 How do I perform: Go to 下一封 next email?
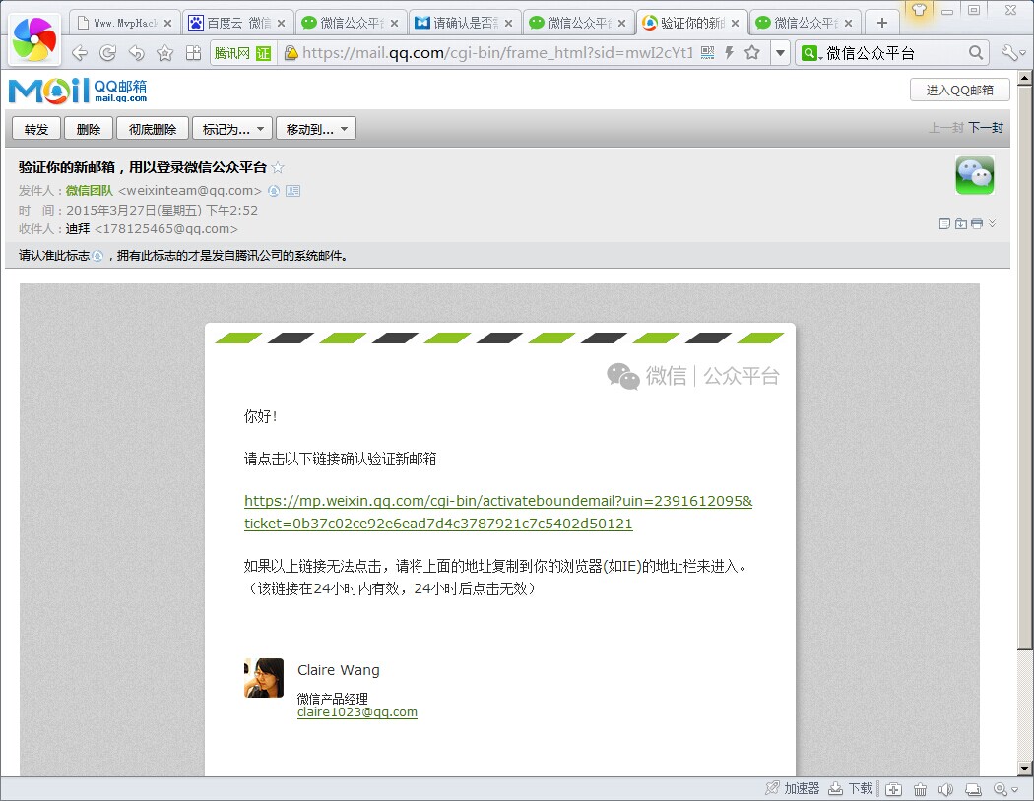click(x=985, y=127)
